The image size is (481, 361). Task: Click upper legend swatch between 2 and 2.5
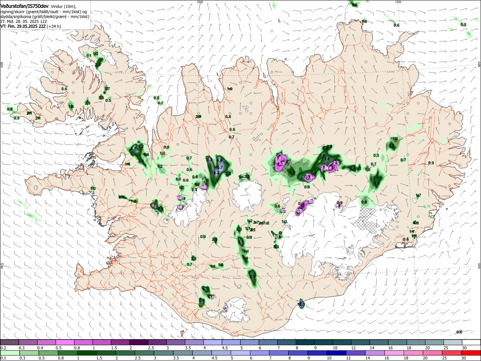[x=138, y=343]
